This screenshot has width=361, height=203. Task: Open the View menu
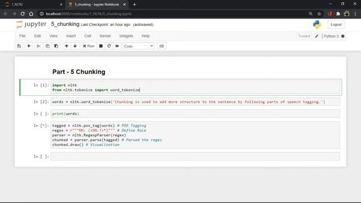click(53, 36)
